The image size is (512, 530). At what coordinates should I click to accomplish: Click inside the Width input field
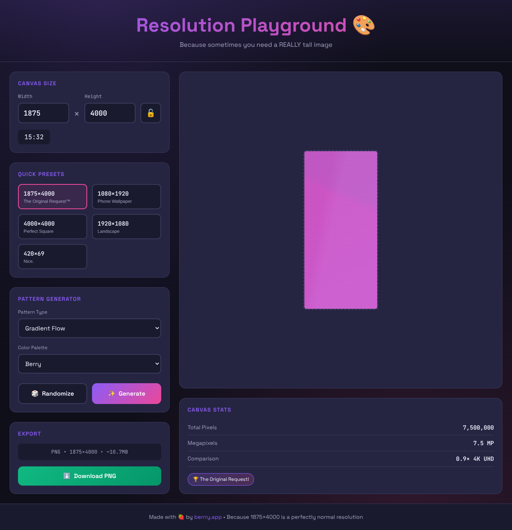pyautogui.click(x=43, y=113)
